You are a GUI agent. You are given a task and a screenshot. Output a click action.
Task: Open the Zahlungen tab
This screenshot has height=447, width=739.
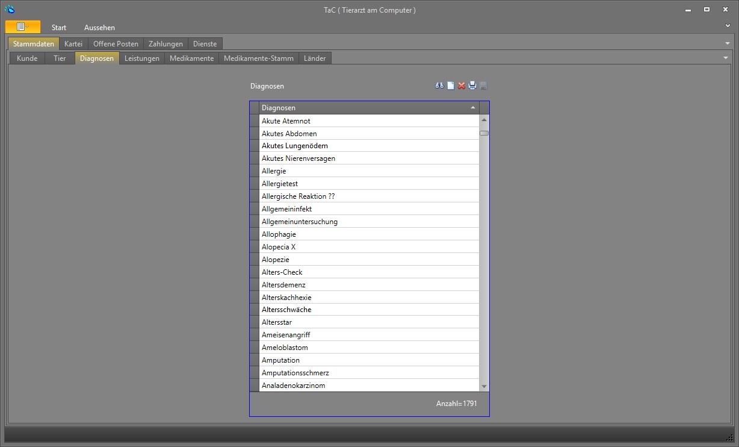pos(165,43)
